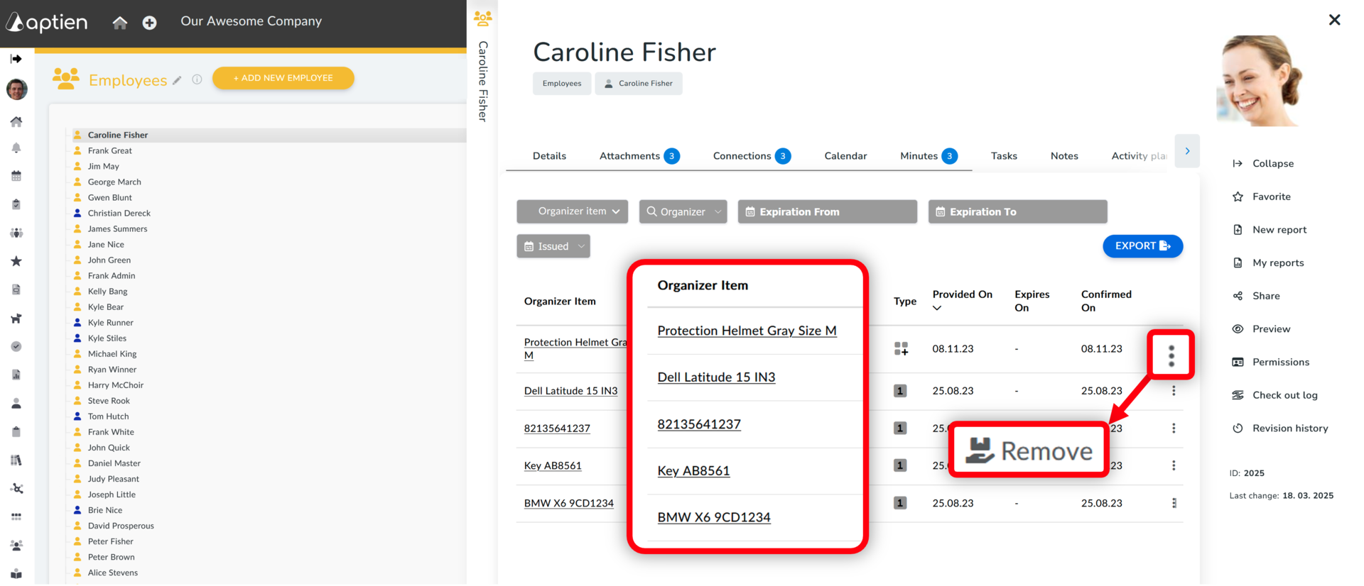
Task: Click the type icon in the Protection Helmet row
Action: 901,348
